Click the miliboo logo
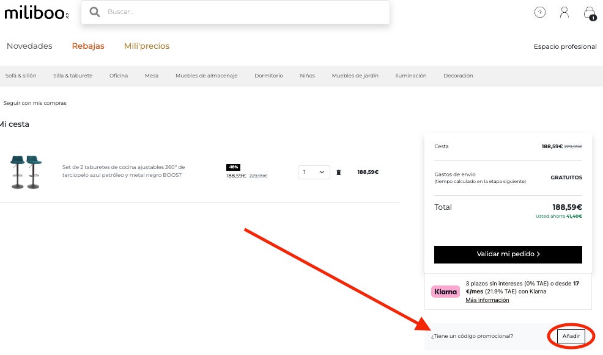 pos(37,13)
